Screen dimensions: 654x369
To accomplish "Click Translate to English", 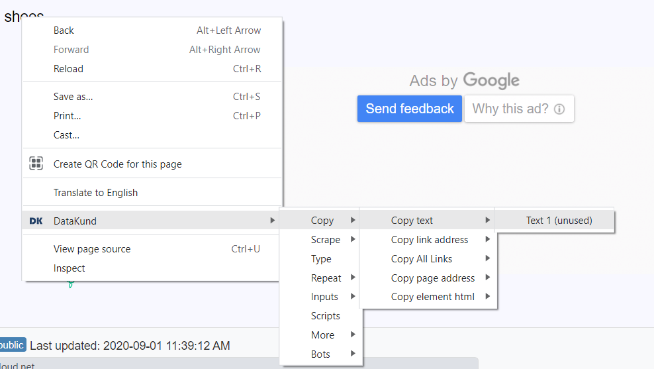I will pyautogui.click(x=95, y=193).
